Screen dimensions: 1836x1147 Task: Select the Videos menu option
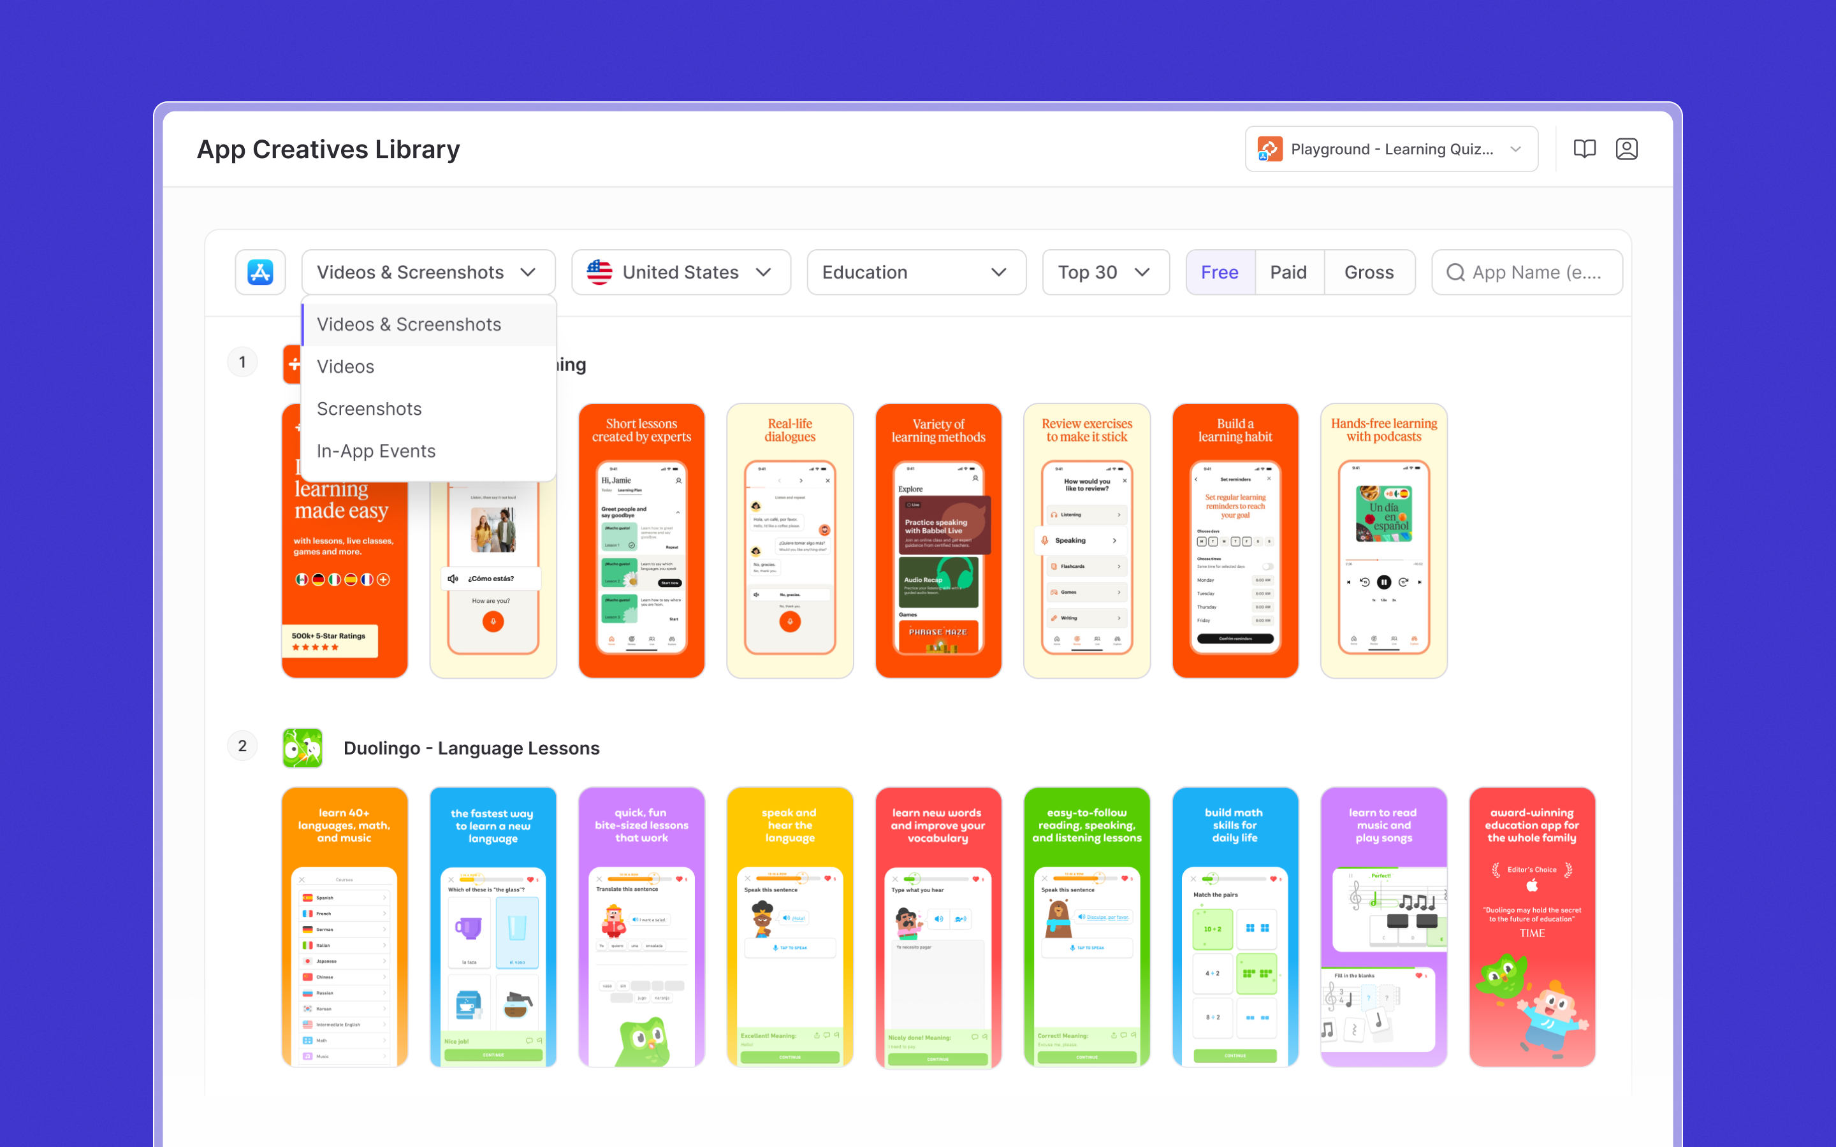[x=345, y=366]
